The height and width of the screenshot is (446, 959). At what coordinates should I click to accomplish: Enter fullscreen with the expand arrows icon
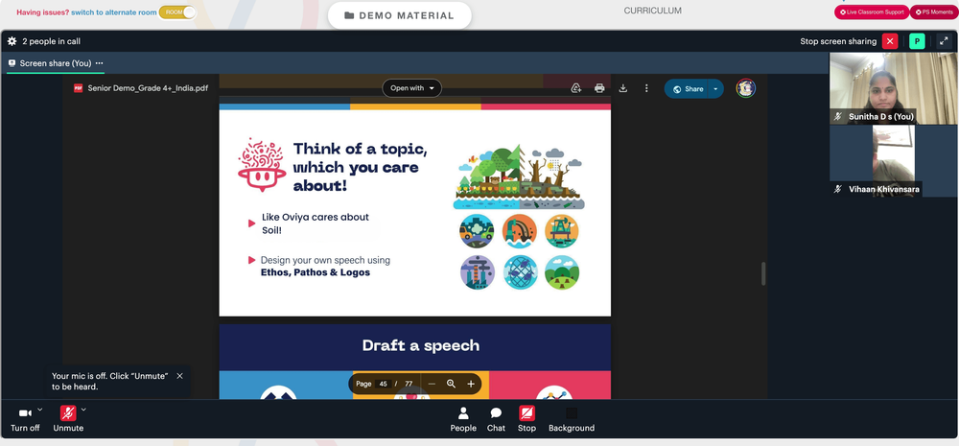pos(944,41)
